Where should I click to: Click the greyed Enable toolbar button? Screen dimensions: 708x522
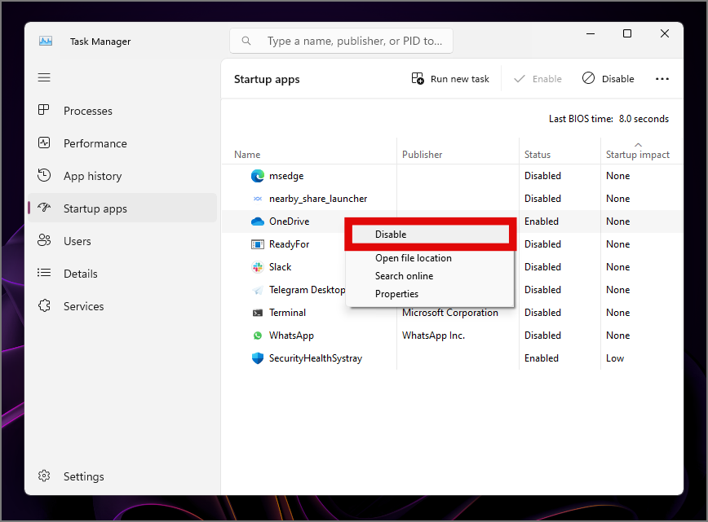(538, 79)
